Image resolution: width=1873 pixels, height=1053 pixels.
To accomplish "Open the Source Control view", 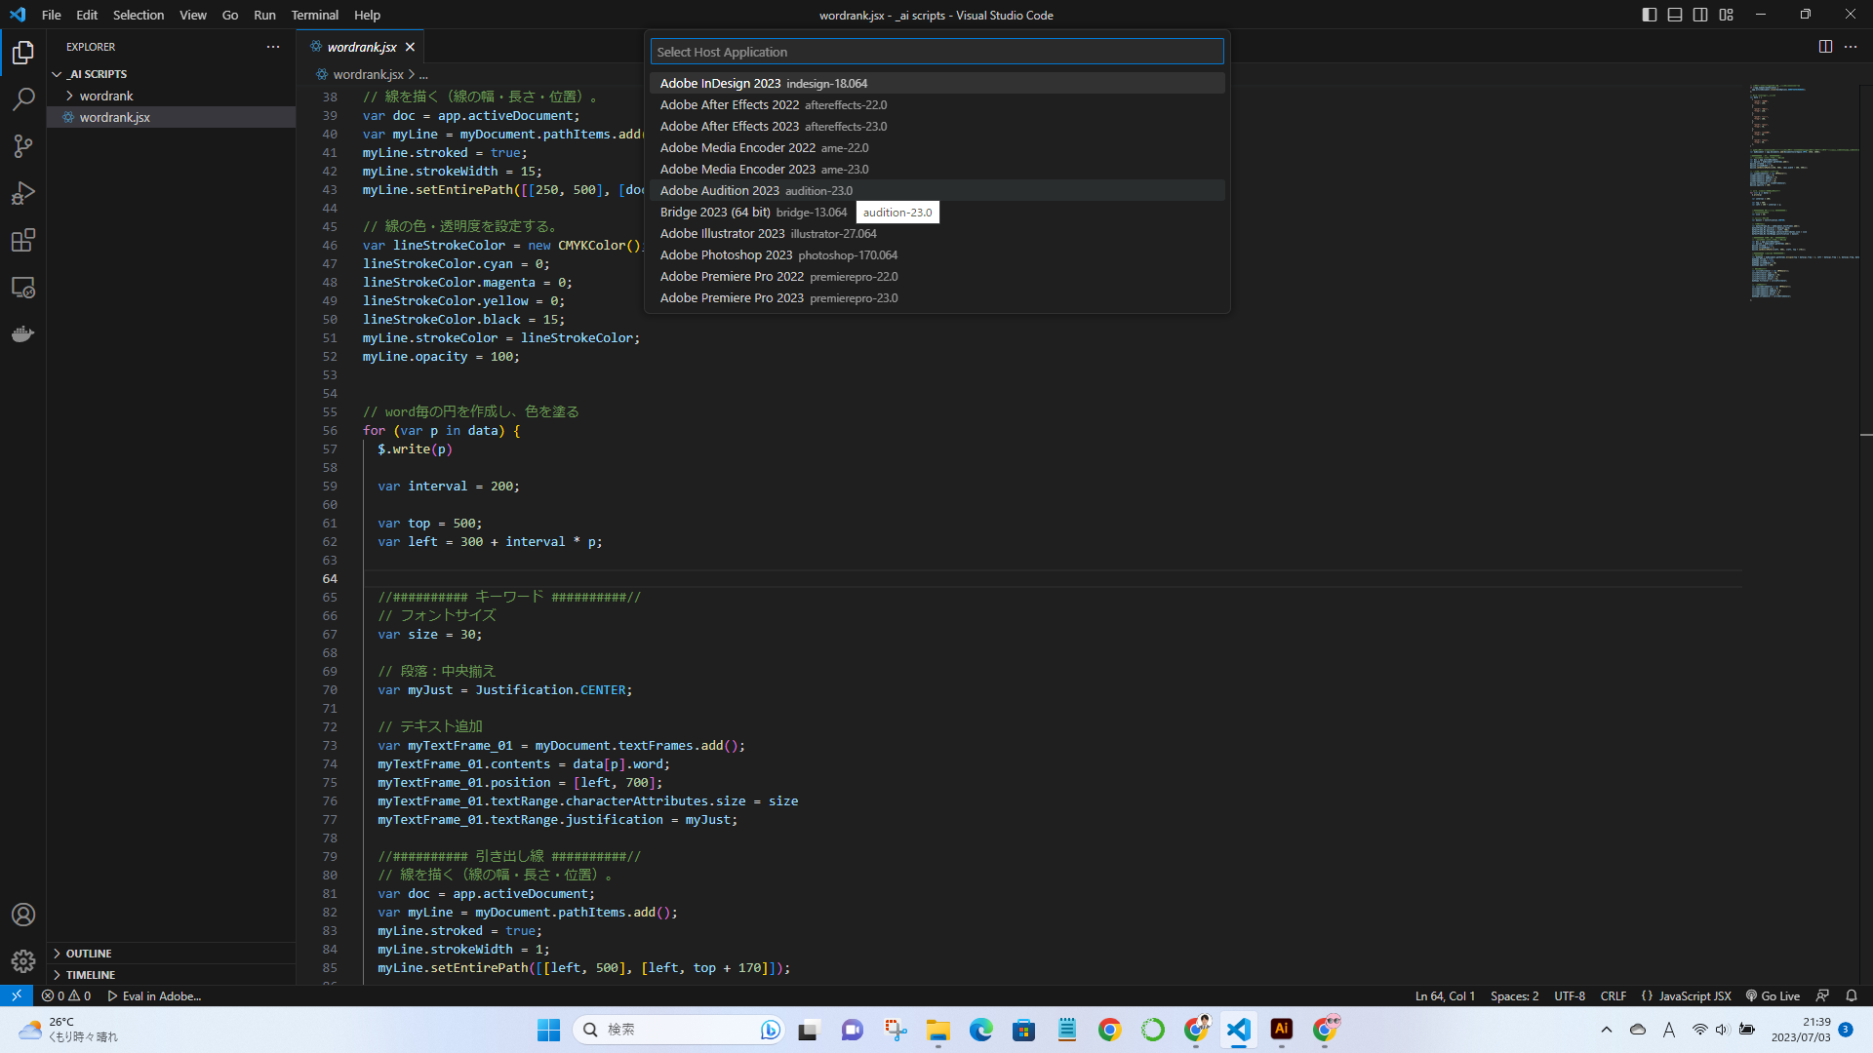I will tap(23, 146).
